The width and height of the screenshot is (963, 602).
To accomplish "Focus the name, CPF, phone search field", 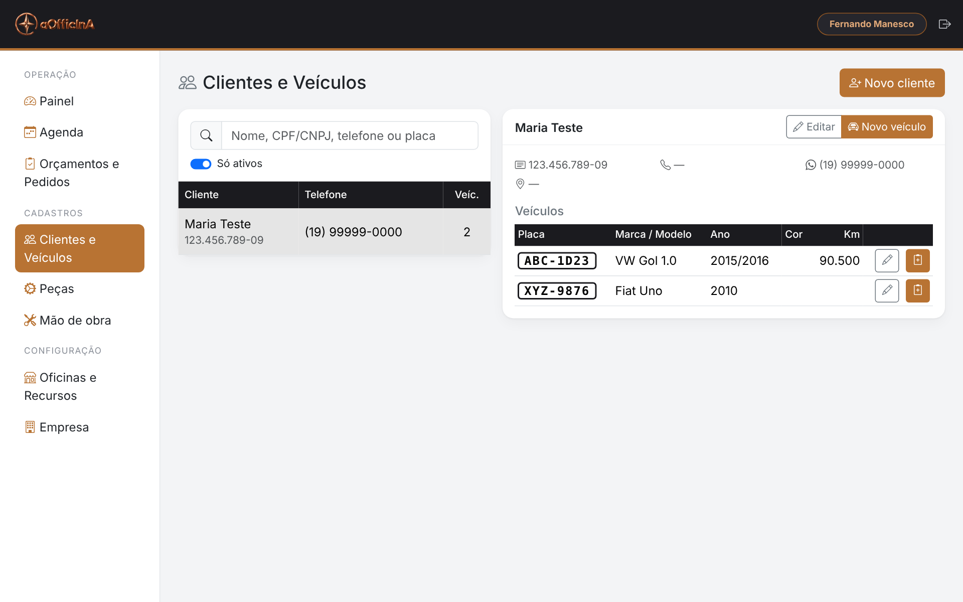I will (x=350, y=135).
